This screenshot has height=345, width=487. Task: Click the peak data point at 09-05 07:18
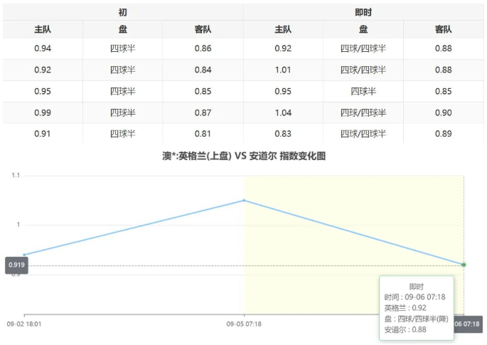pos(244,200)
